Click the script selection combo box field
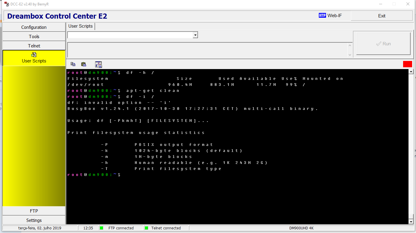 pyautogui.click(x=130, y=35)
